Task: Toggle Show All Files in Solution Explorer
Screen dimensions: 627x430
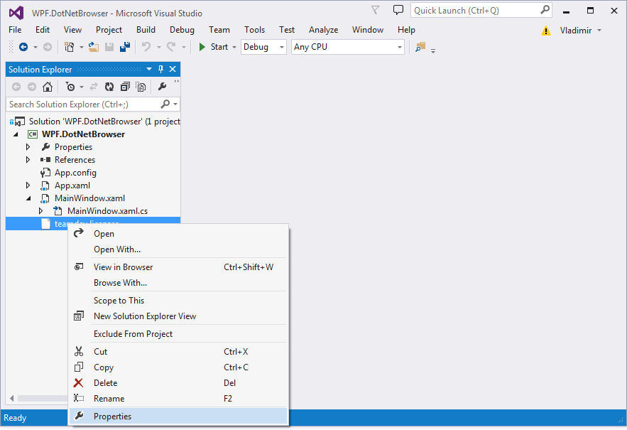Action: point(141,87)
